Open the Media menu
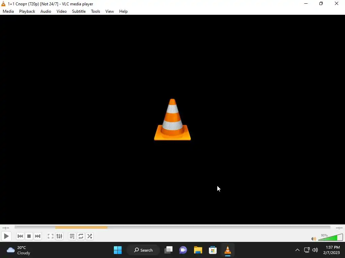Image resolution: width=345 pixels, height=258 pixels. click(x=8, y=11)
